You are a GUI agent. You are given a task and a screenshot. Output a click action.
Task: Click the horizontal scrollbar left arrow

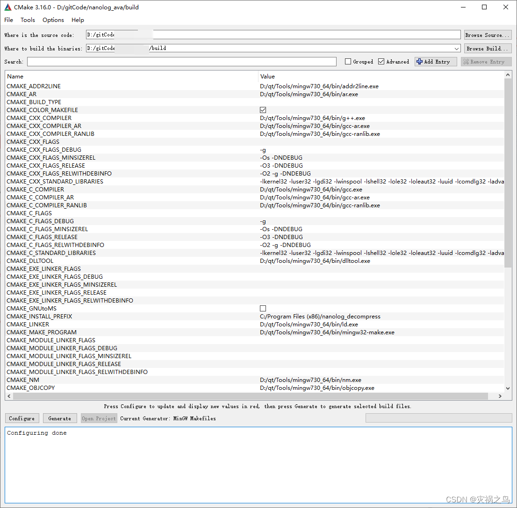[9, 396]
